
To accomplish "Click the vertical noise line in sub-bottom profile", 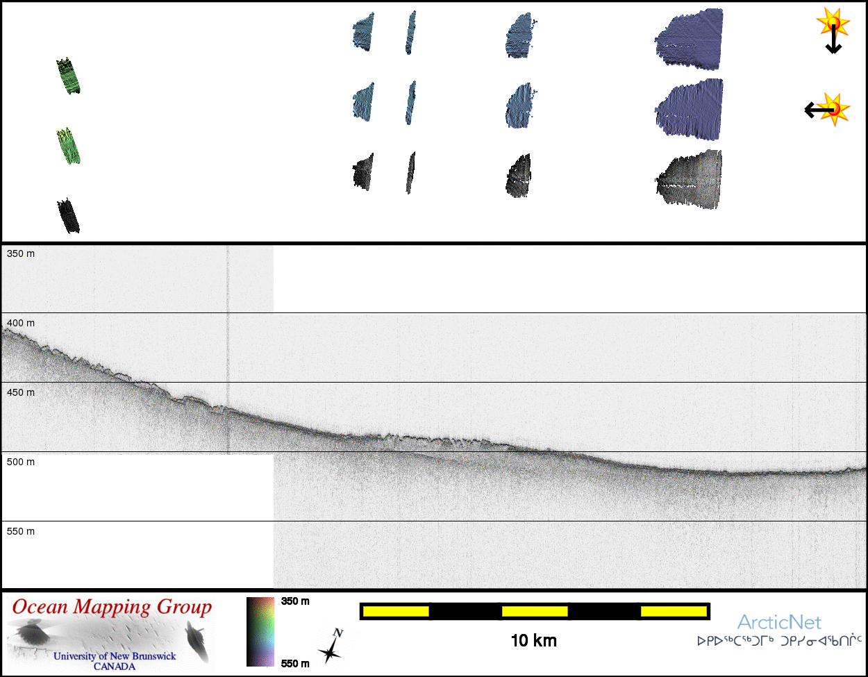I will tap(227, 347).
